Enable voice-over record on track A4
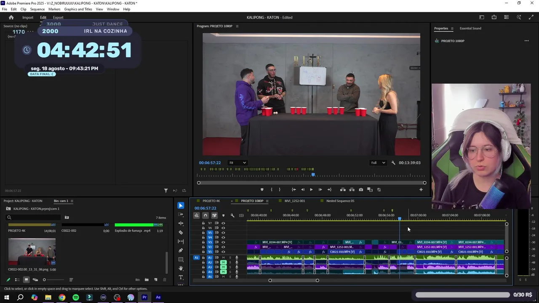 tap(237, 272)
